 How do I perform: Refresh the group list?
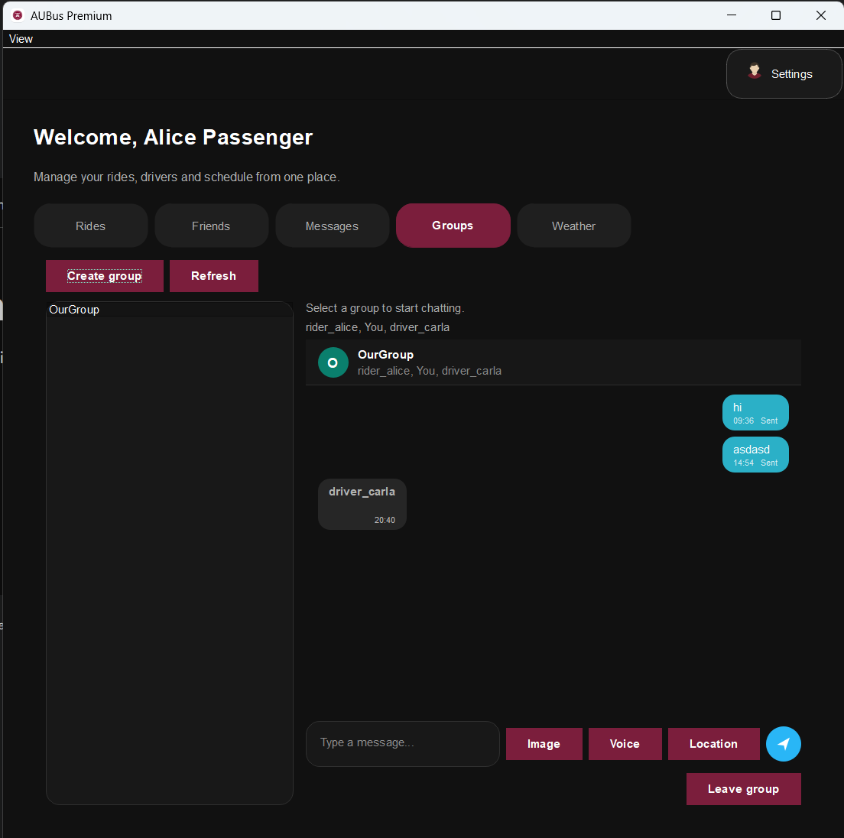(x=214, y=276)
